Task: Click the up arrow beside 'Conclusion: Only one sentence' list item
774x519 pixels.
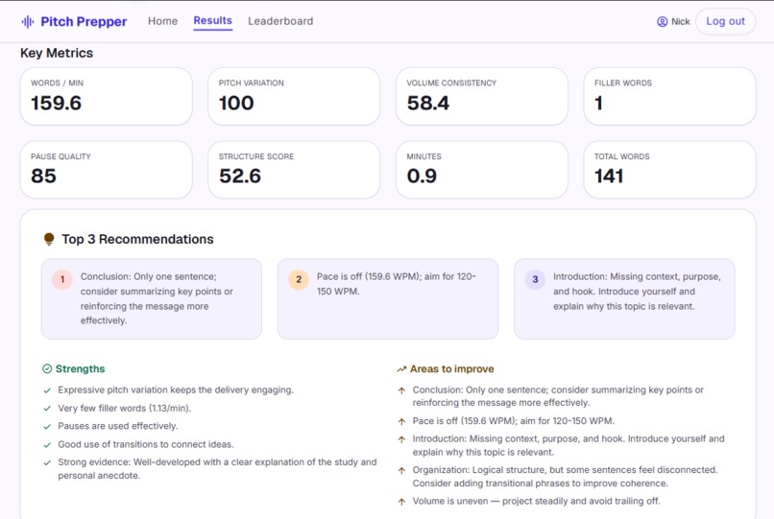Action: (401, 390)
